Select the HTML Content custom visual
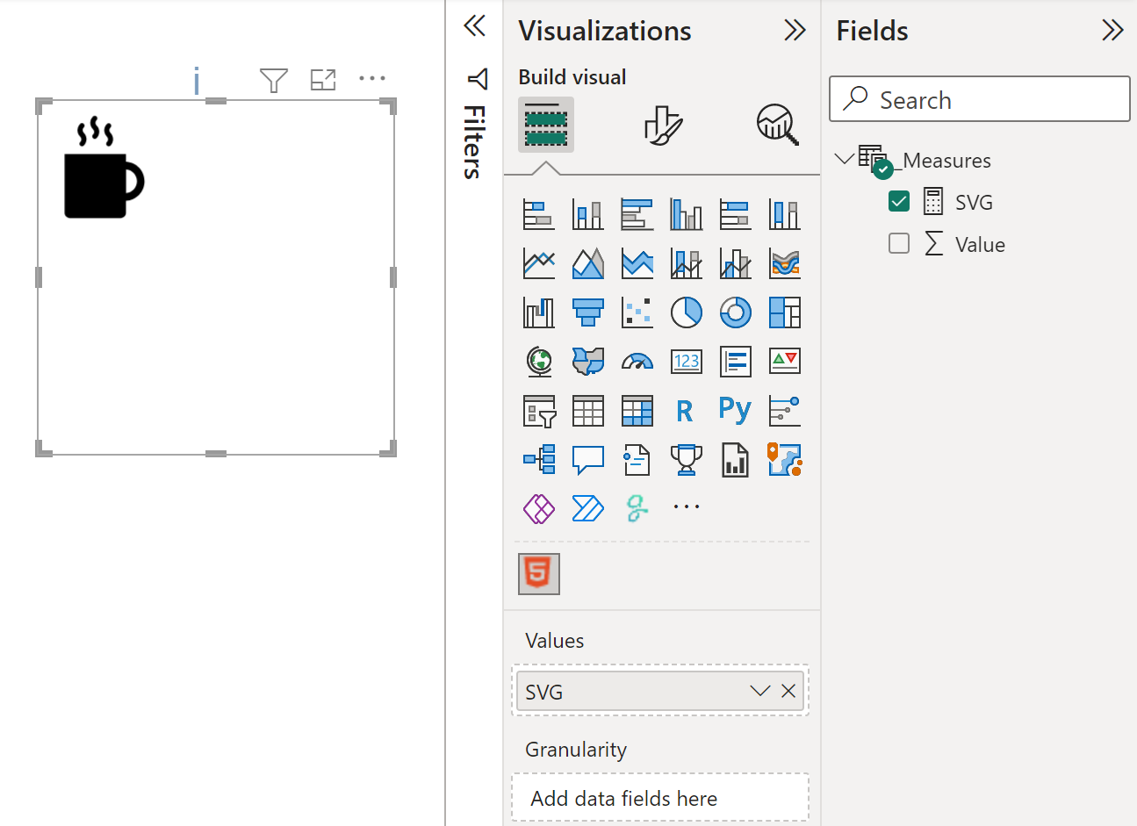Screen dimensions: 1137x826 click(538, 573)
